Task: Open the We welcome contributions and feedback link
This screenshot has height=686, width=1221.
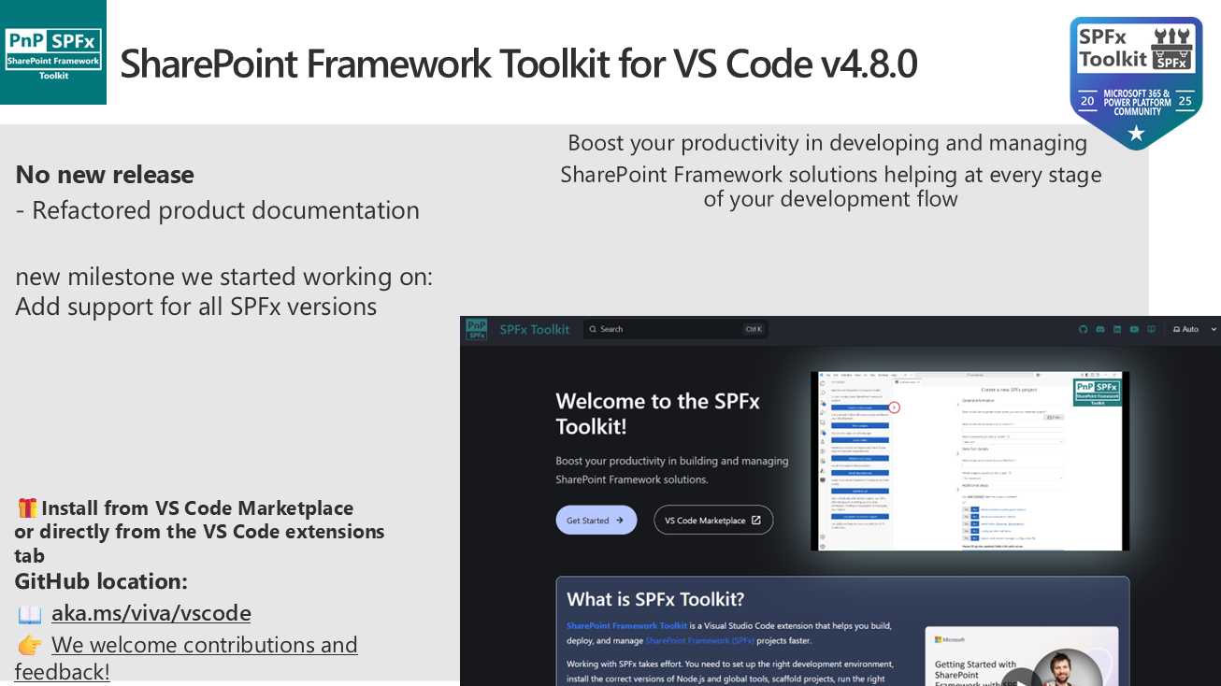Action: click(186, 658)
